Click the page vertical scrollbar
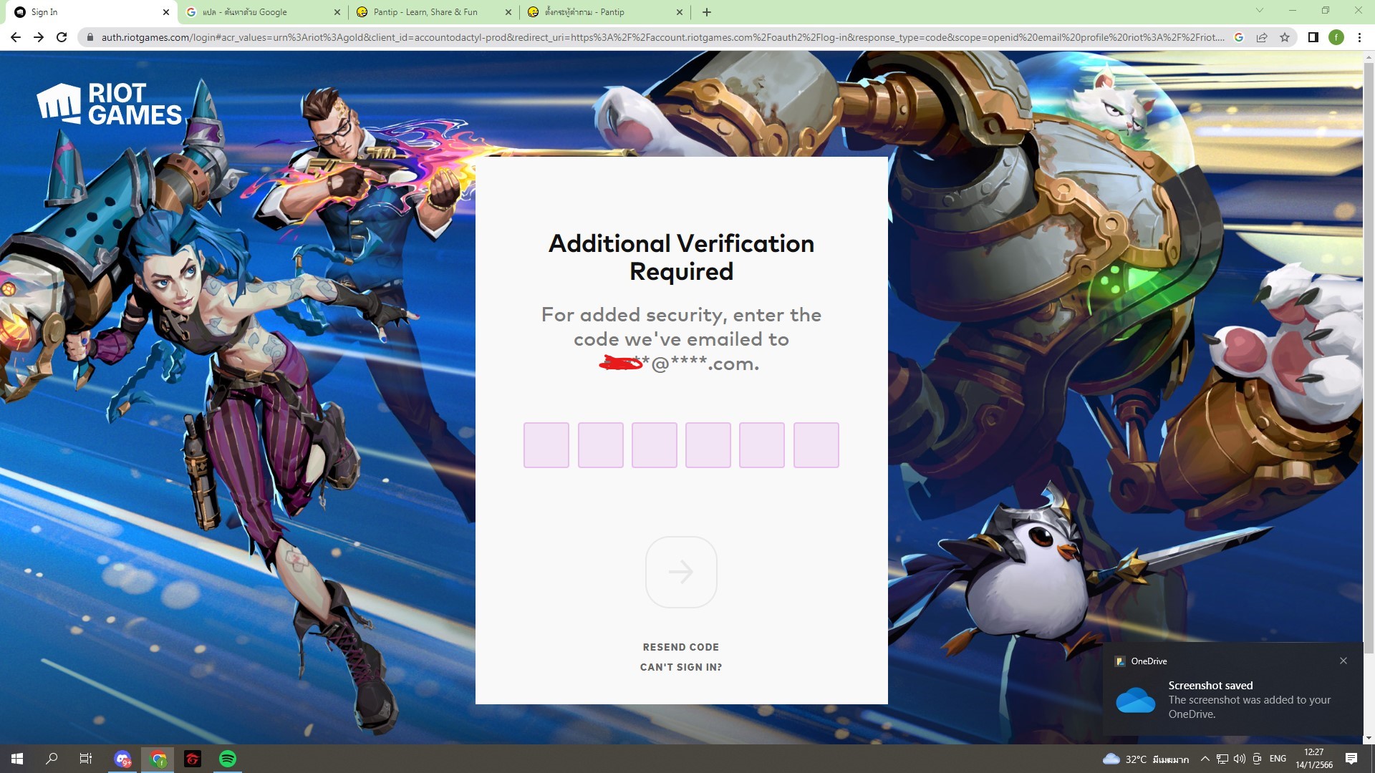The height and width of the screenshot is (773, 1375). coord(1369,358)
